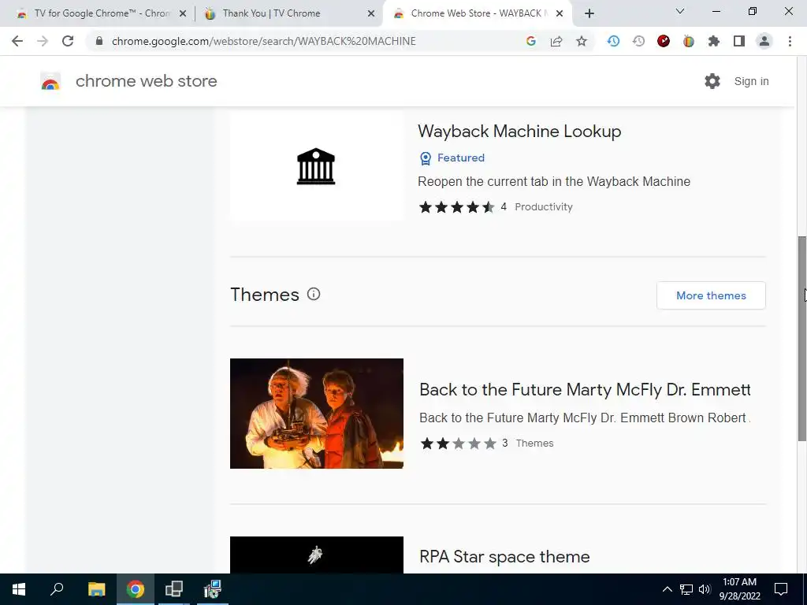807x605 pixels.
Task: Open Windows taskbar search
Action: pyautogui.click(x=57, y=589)
